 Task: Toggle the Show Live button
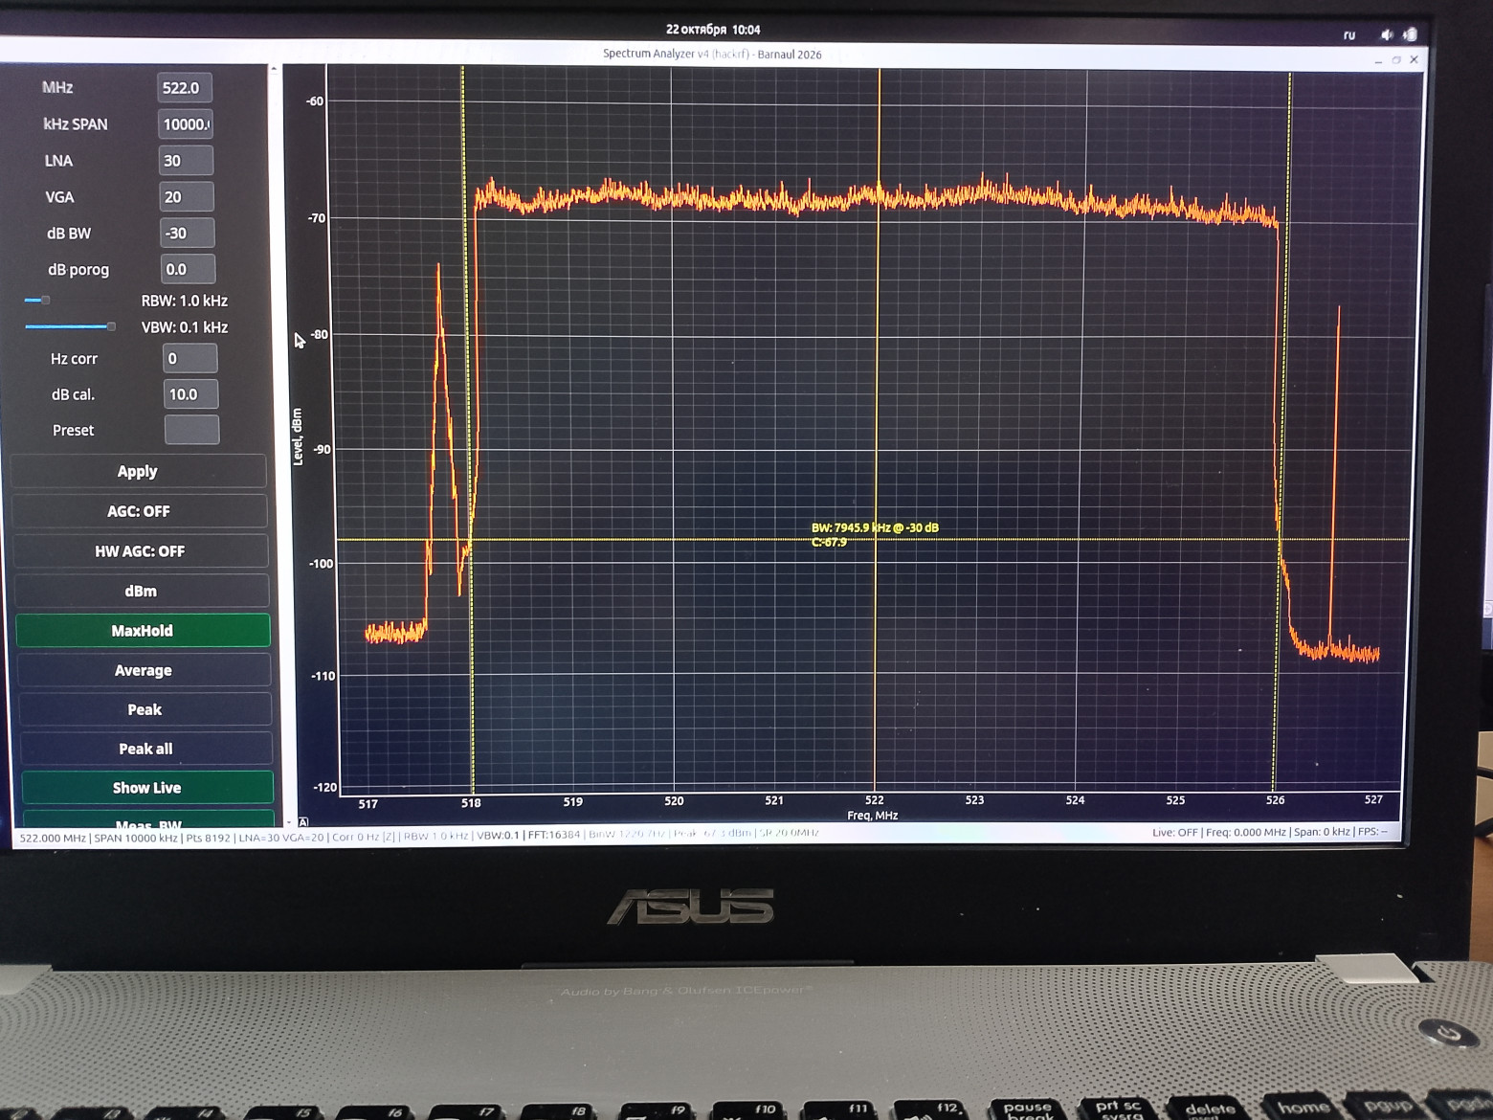pos(146,788)
